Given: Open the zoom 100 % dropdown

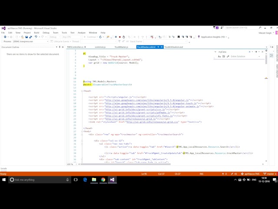Looking at the screenshot, I should (x=76, y=164).
